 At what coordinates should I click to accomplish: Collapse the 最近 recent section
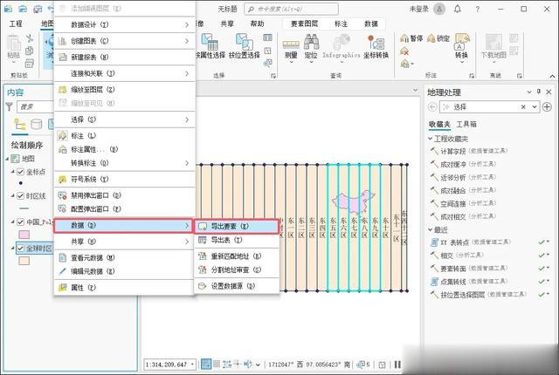[x=431, y=230]
